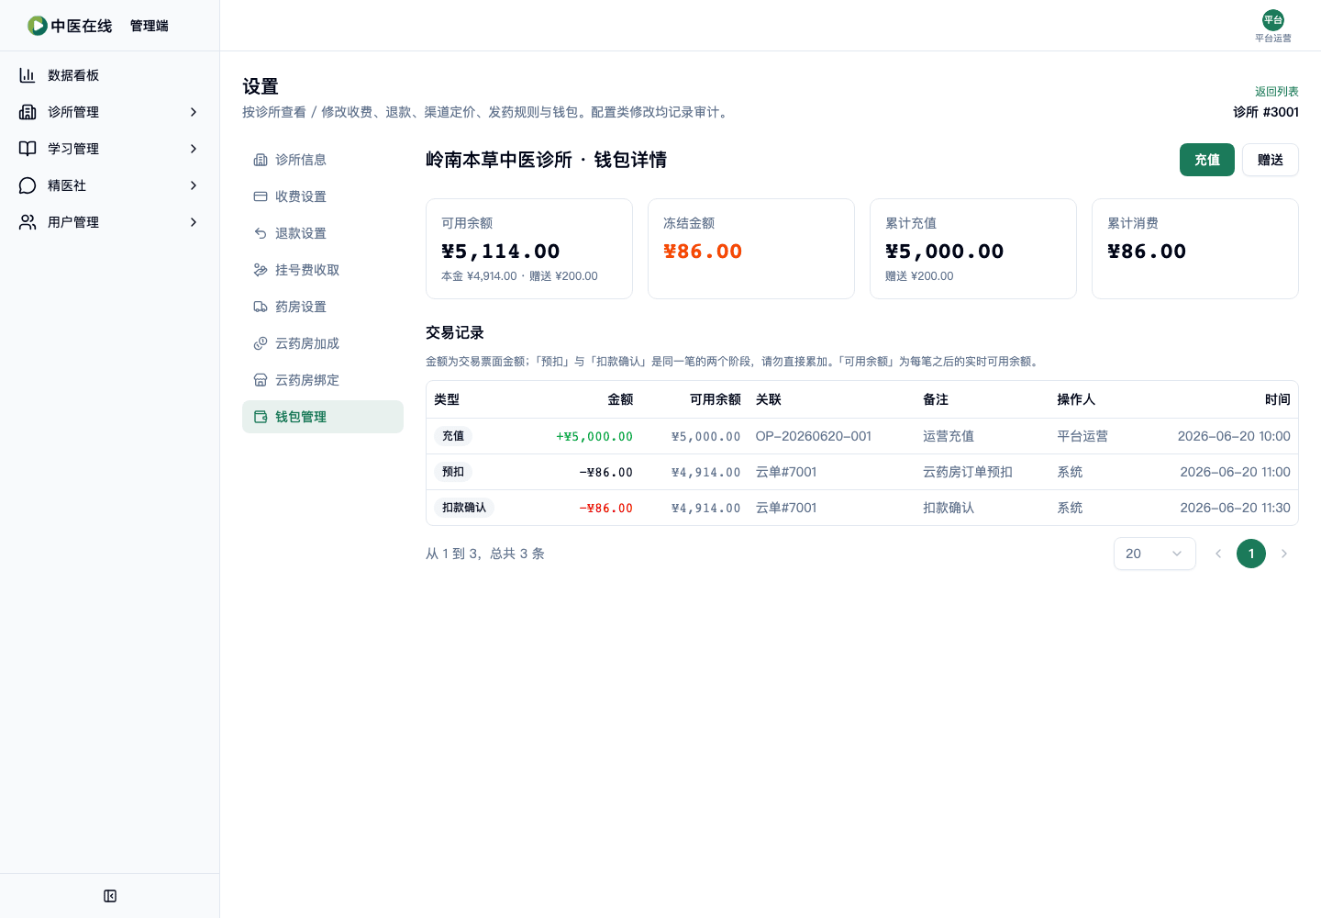Select page 1 in pagination
Screen dimensions: 1321x918
(1251, 554)
